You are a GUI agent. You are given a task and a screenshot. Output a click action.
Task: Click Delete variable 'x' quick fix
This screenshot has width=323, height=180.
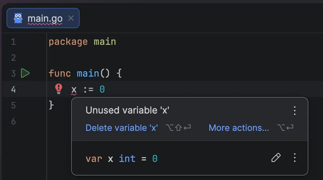tap(122, 128)
